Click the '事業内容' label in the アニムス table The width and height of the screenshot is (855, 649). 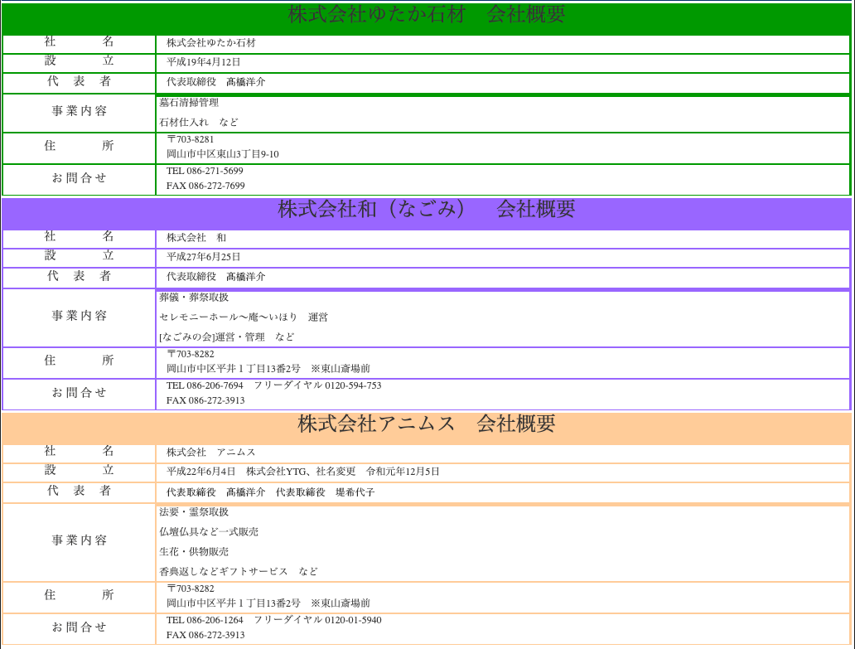tap(79, 540)
